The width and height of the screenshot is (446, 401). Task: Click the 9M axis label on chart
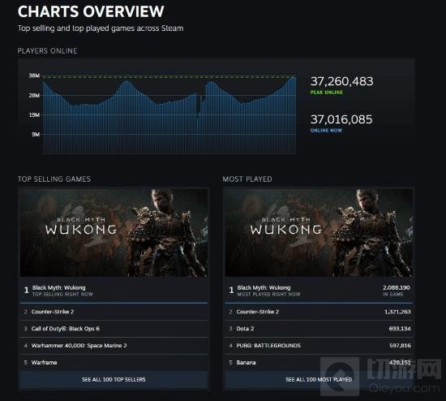pyautogui.click(x=36, y=134)
